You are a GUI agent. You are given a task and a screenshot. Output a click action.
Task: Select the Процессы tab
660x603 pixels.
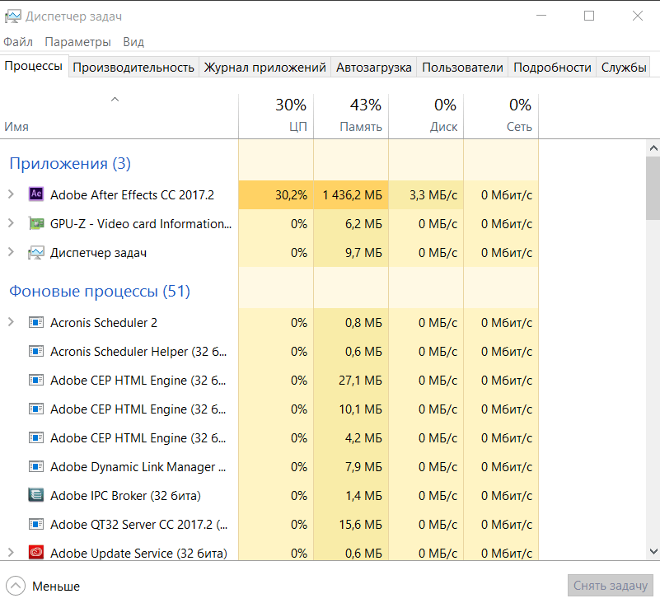tap(34, 66)
